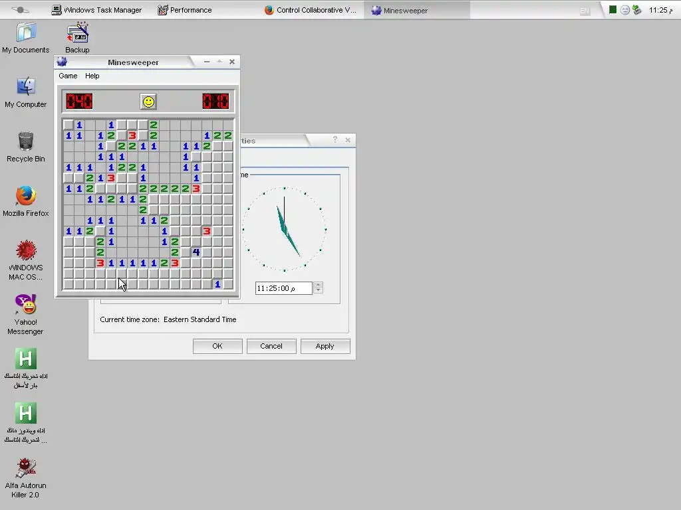Open the Game menu in Minesweeper

[68, 76]
